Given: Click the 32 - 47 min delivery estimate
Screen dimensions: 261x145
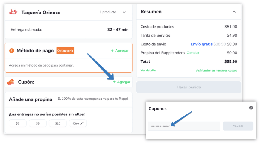Looking at the screenshot, I should [118, 29].
